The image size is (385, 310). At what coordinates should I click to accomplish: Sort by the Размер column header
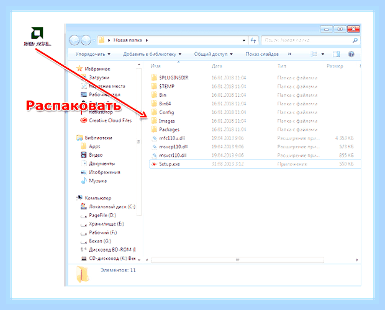(335, 66)
